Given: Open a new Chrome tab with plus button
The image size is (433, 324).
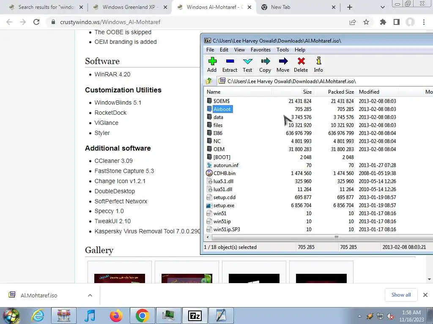Looking at the screenshot, I should [x=350, y=7].
